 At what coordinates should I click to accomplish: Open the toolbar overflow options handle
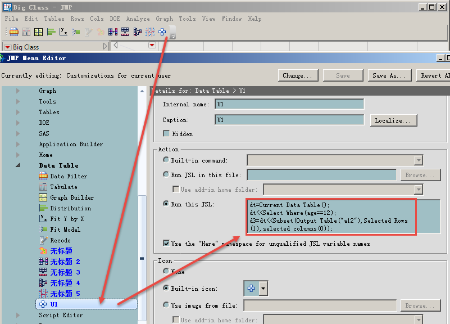(172, 32)
